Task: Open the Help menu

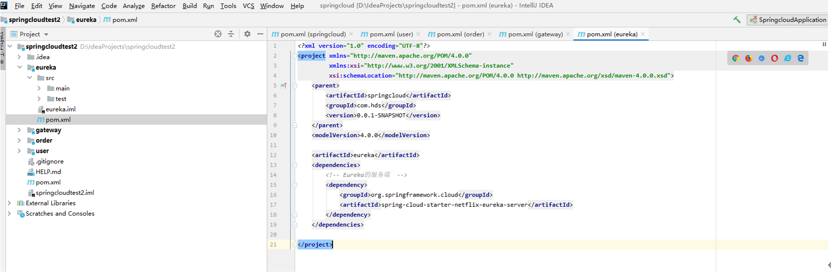Action: point(297,6)
